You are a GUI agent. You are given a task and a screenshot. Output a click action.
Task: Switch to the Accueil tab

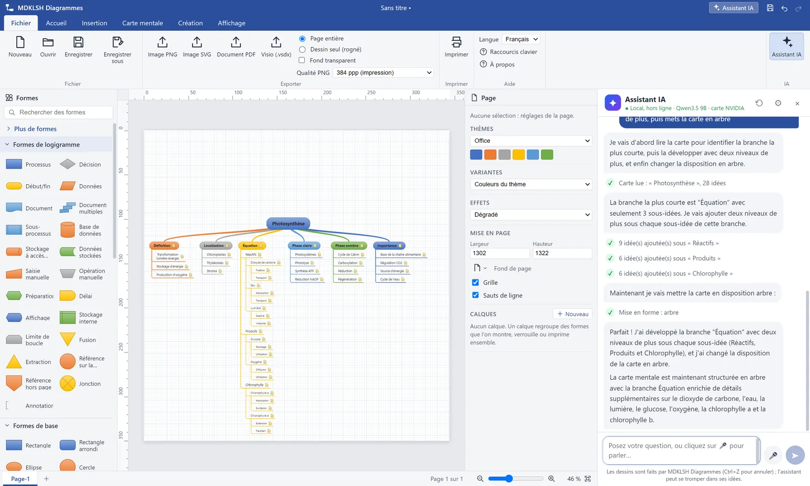point(56,23)
